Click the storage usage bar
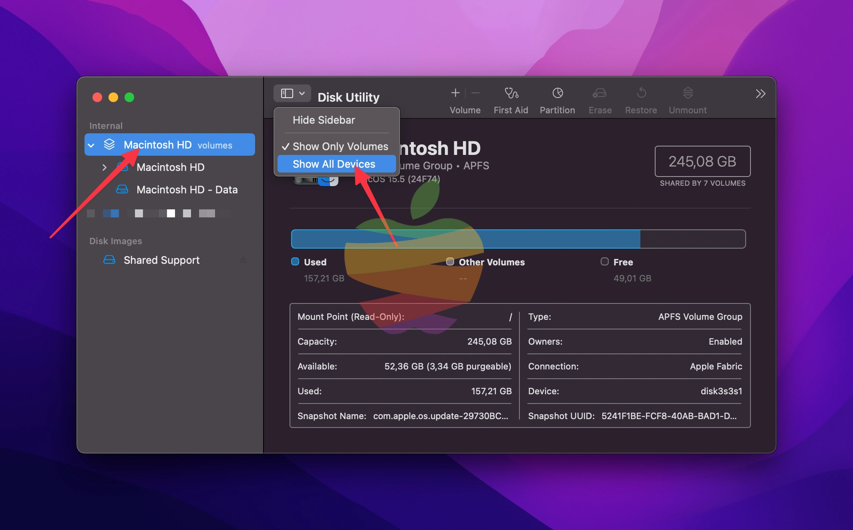 518,239
